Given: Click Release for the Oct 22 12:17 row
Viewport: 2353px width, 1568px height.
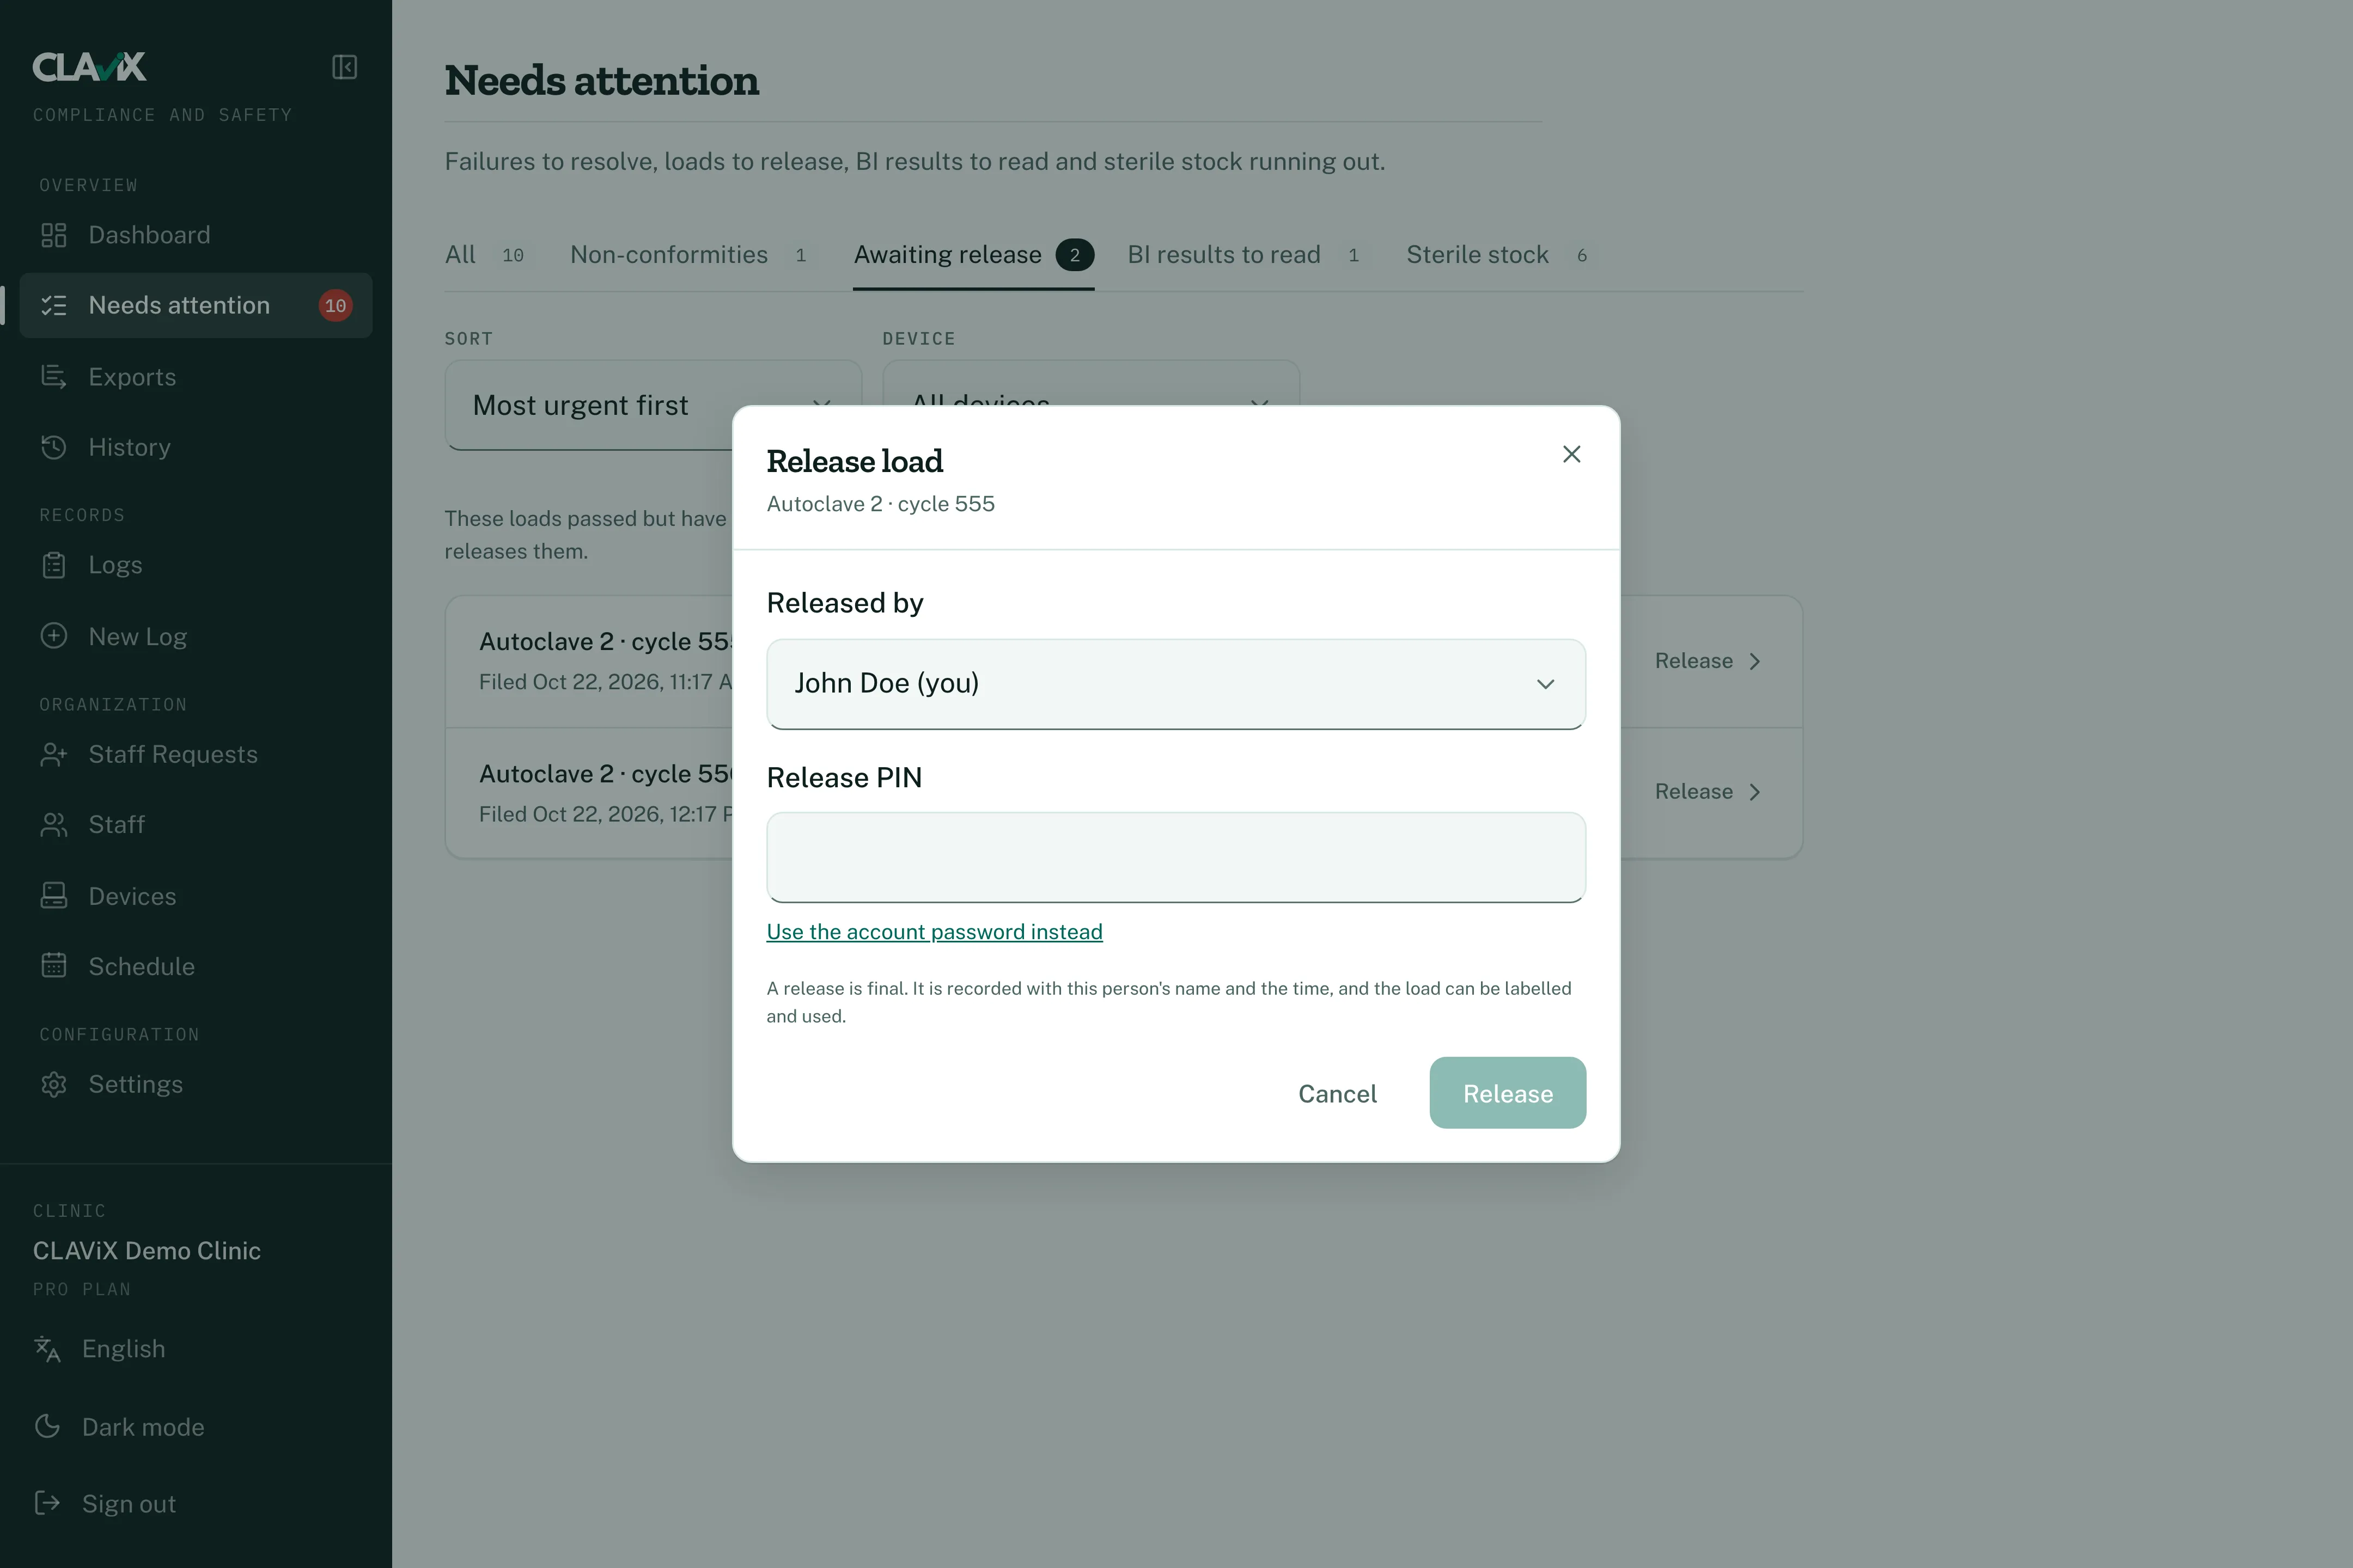Looking at the screenshot, I should (x=1708, y=792).
